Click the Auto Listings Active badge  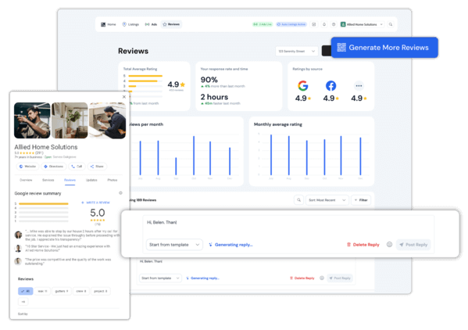coord(291,24)
